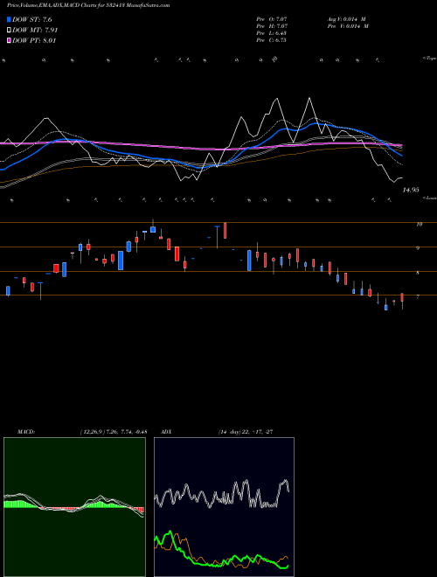Click the MACD values '(12,26,9) 7.26, 7.74, -0.48'
The width and height of the screenshot is (437, 577).
click(x=114, y=432)
